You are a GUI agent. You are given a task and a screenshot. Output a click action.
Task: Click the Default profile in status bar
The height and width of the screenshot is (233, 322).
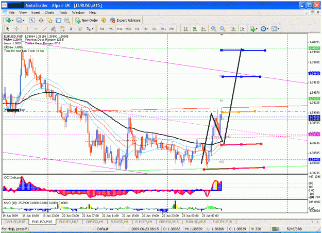click(x=103, y=229)
